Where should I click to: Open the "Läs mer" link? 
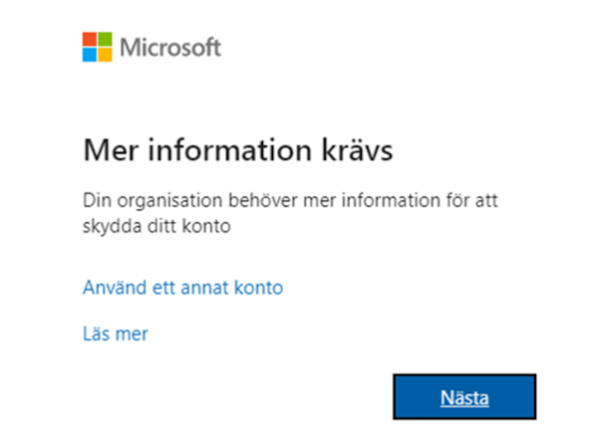coord(116,334)
